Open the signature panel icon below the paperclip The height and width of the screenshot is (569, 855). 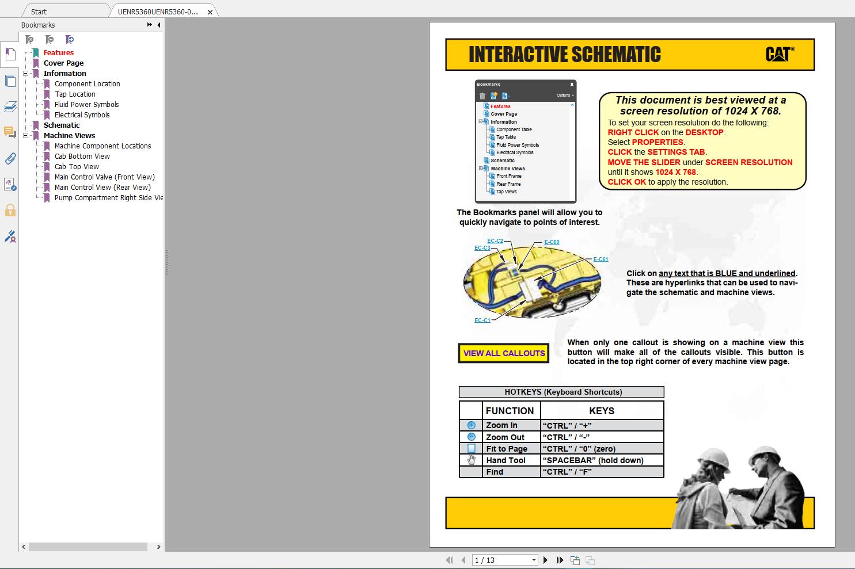(x=10, y=184)
